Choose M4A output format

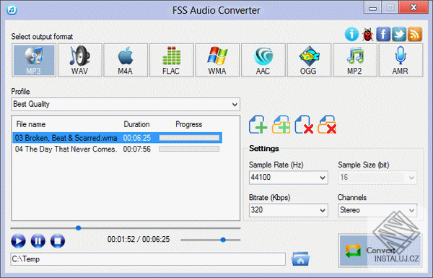126,60
